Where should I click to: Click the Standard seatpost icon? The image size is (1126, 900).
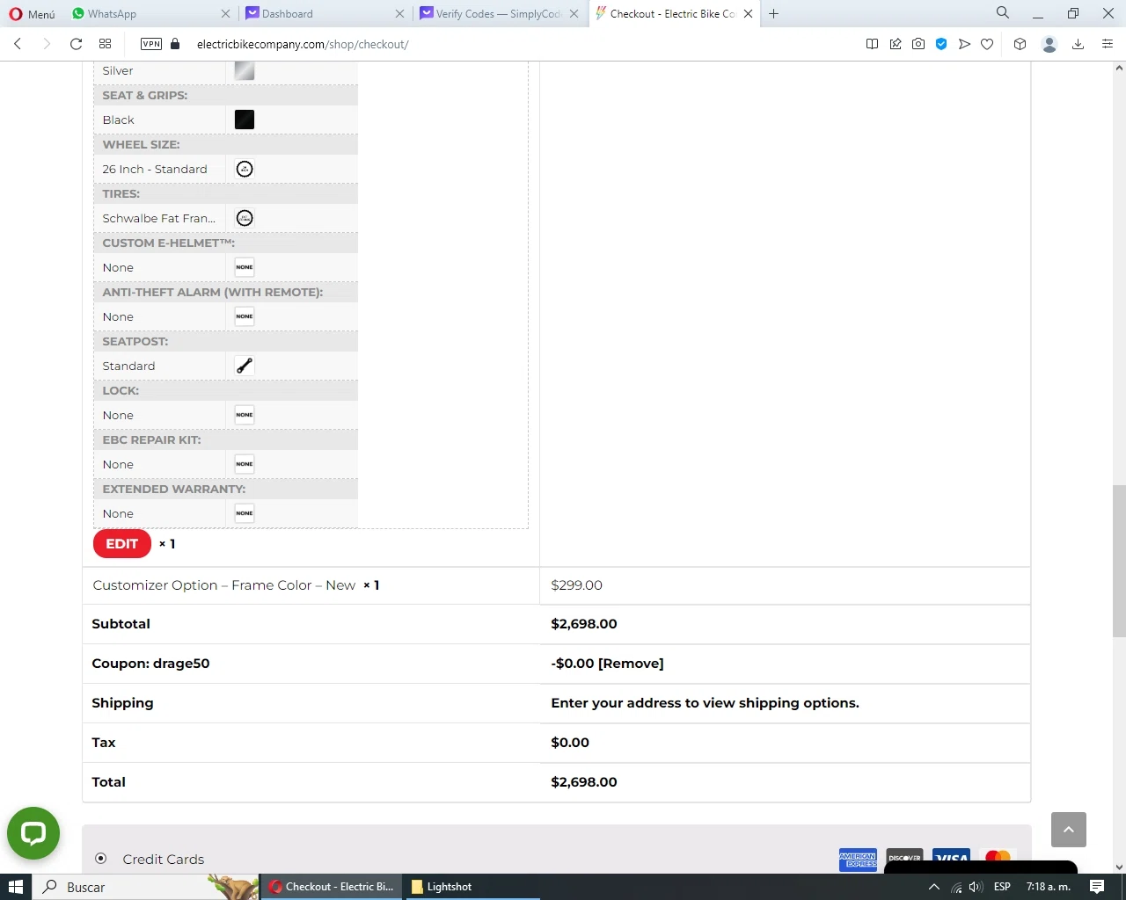(x=245, y=366)
